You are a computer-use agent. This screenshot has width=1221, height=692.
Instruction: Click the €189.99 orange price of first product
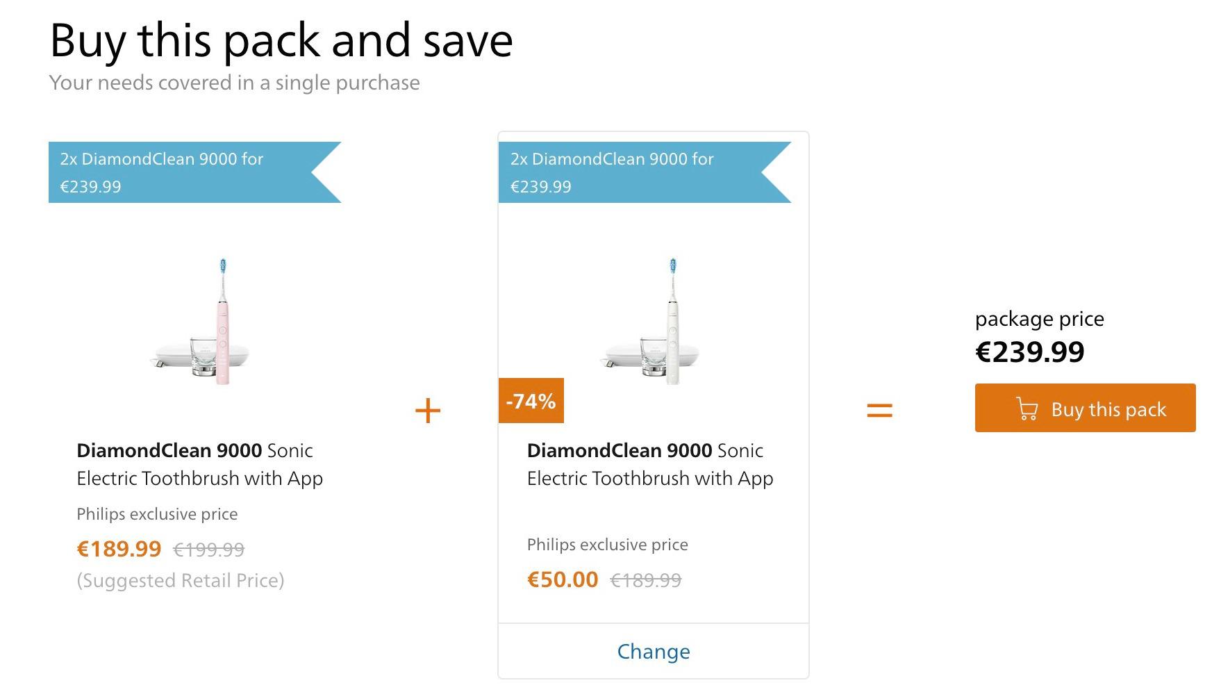pos(119,549)
